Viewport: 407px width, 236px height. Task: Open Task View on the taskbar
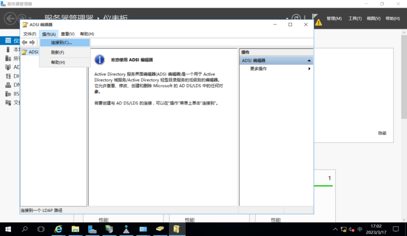click(x=41, y=229)
